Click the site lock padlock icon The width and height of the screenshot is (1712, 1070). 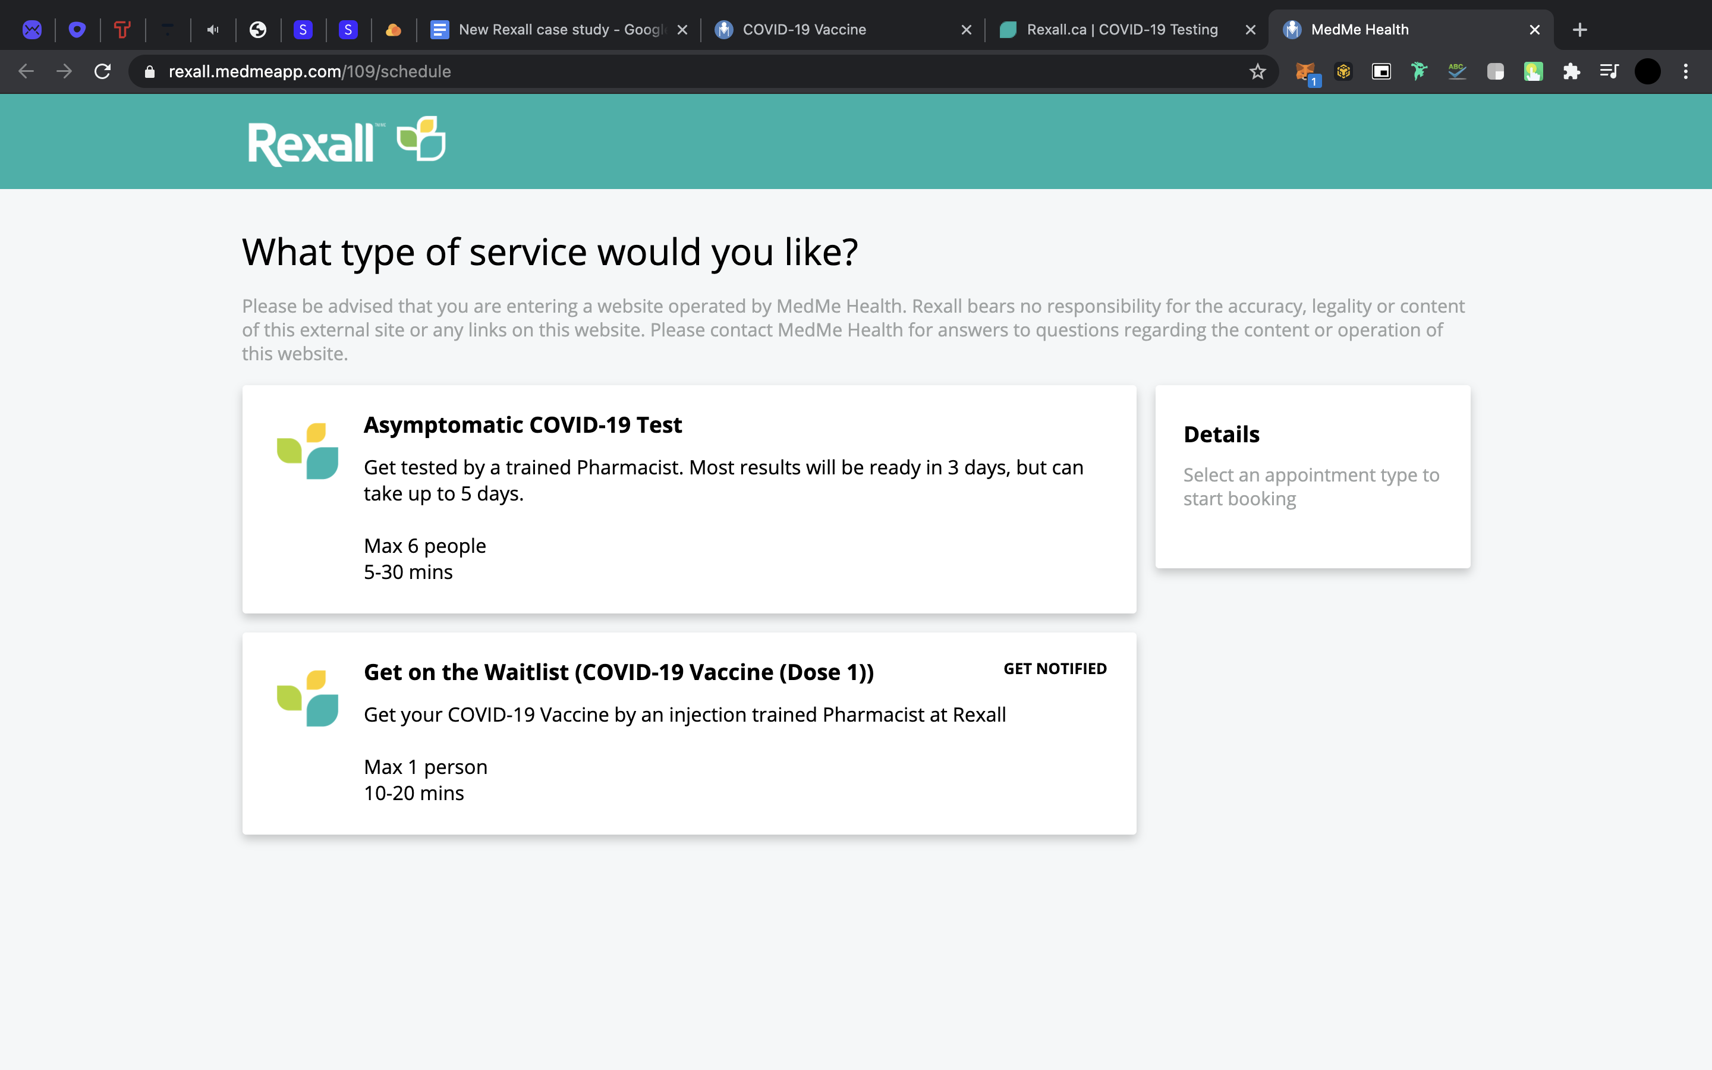pos(149,71)
